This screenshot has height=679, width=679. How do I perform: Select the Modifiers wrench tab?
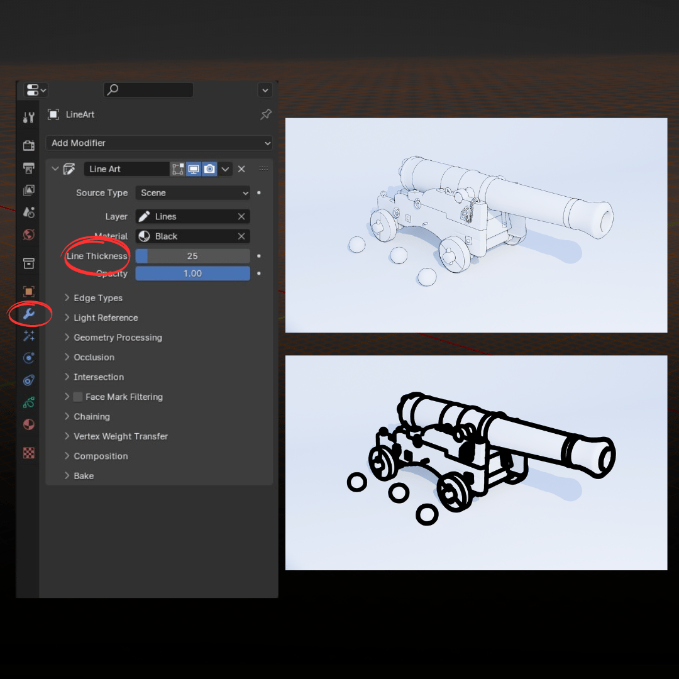coord(28,314)
